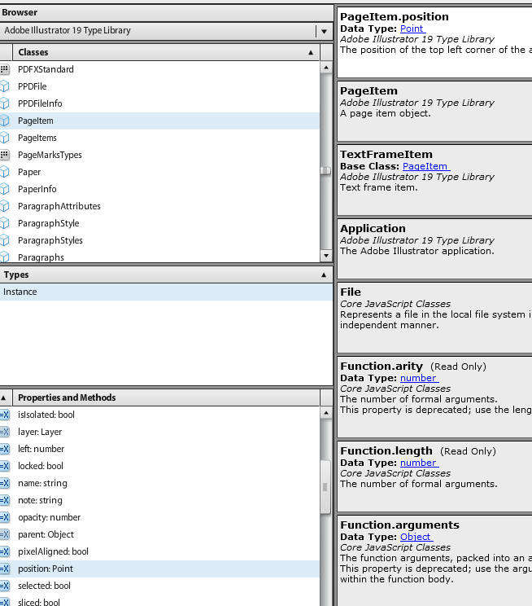Click the property icon beside selected: bool
This screenshot has height=606, width=532.
[5, 586]
